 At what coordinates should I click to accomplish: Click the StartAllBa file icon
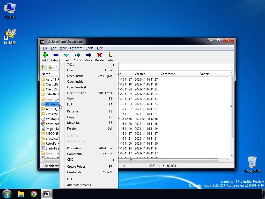point(43,148)
